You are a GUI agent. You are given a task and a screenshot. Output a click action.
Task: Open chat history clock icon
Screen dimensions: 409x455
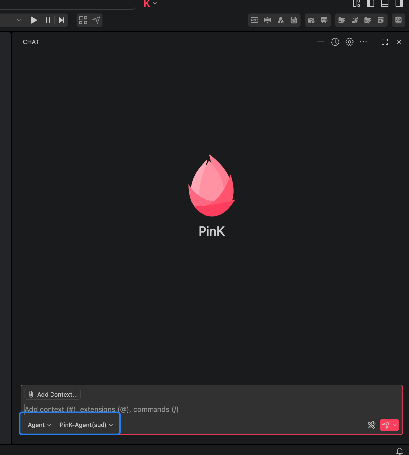coord(335,42)
